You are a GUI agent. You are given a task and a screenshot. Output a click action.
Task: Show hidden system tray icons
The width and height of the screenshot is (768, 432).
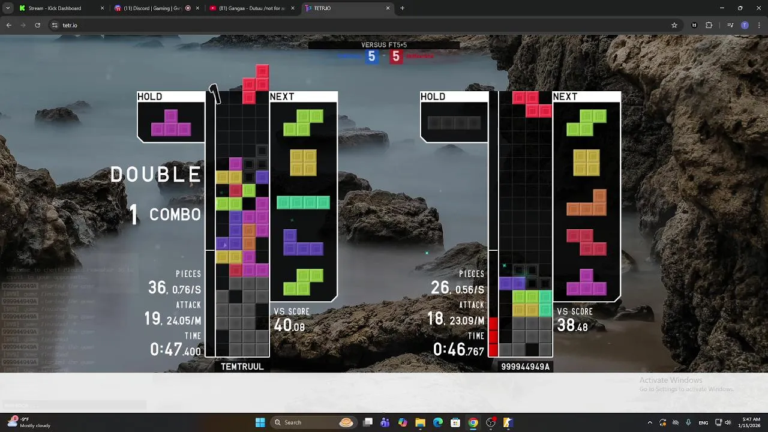tap(650, 422)
